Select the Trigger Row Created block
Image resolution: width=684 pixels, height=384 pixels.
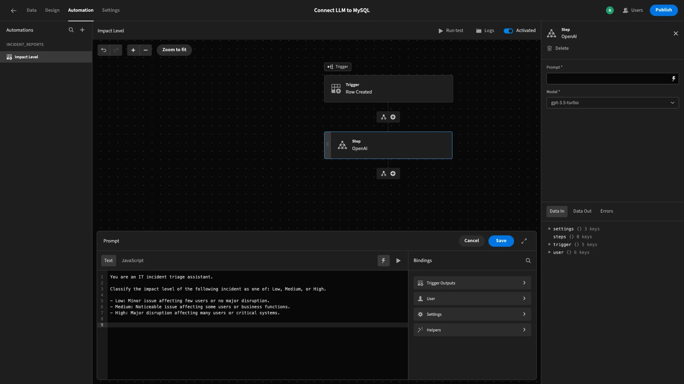(x=388, y=89)
